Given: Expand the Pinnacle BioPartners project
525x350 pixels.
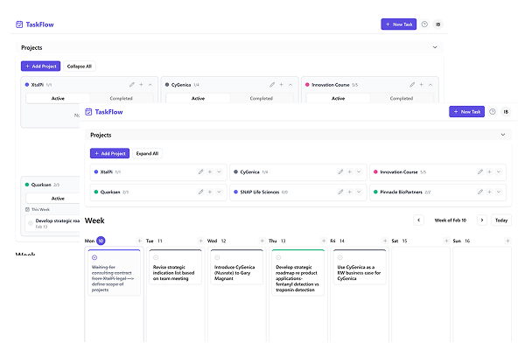Looking at the screenshot, I should (x=499, y=192).
